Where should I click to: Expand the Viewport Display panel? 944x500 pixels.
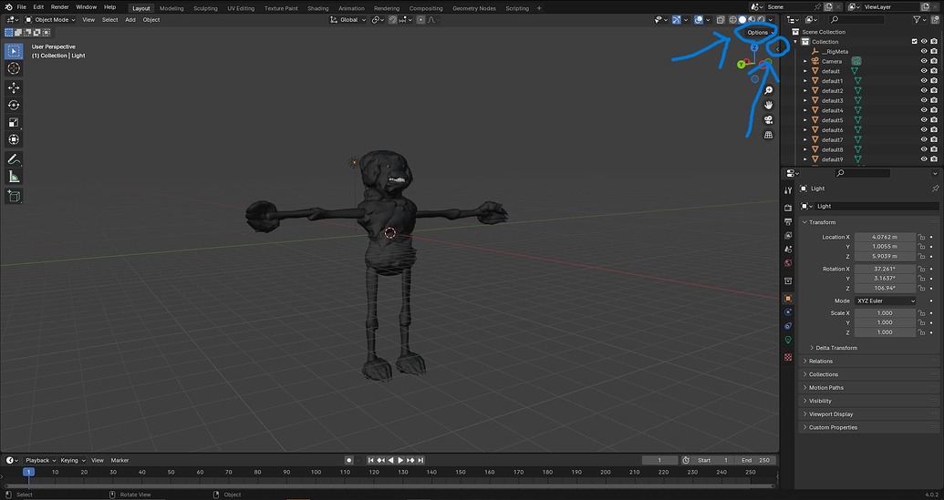click(831, 414)
